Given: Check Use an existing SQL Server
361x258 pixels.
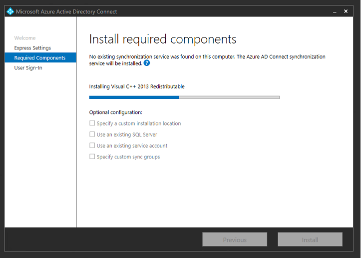Looking at the screenshot, I should tap(92, 134).
